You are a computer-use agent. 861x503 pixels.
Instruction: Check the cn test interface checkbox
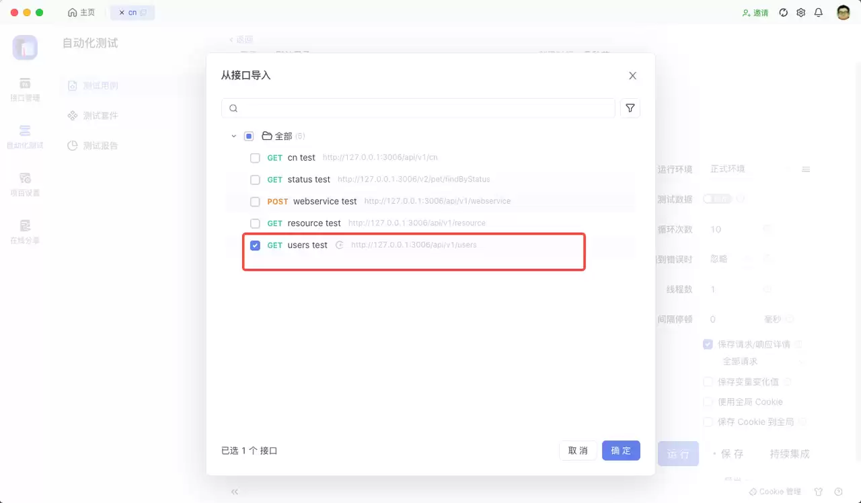coord(255,158)
